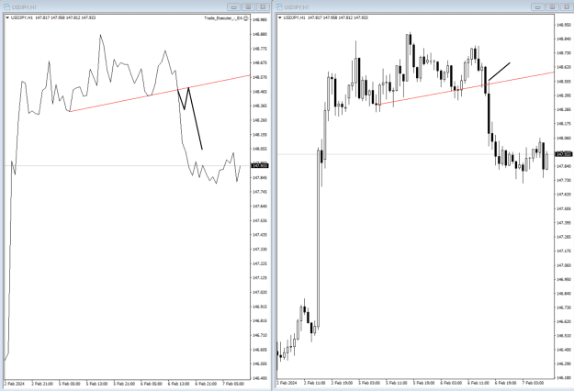Image resolution: width=574 pixels, height=391 pixels.
Task: Click the 148.950 price label on the candlestick chart scale
Action: (x=564, y=25)
